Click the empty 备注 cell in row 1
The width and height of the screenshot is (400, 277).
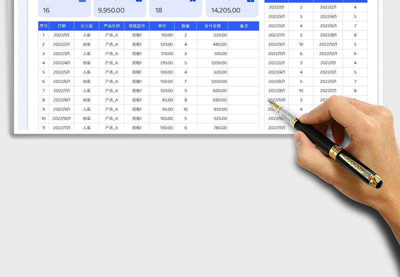click(x=243, y=35)
